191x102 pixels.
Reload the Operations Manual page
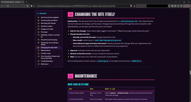(8, 6)
